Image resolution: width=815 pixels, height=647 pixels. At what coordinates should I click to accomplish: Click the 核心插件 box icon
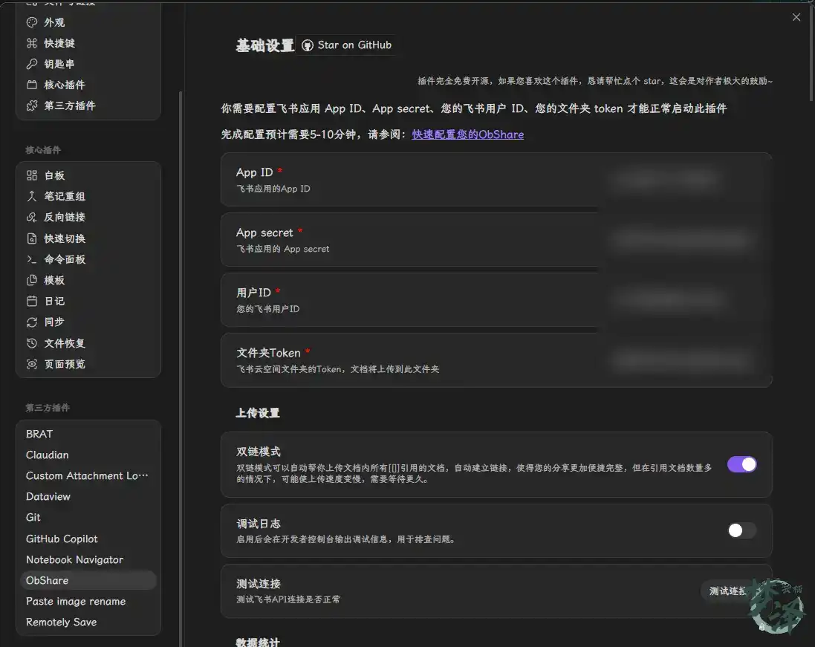point(32,85)
